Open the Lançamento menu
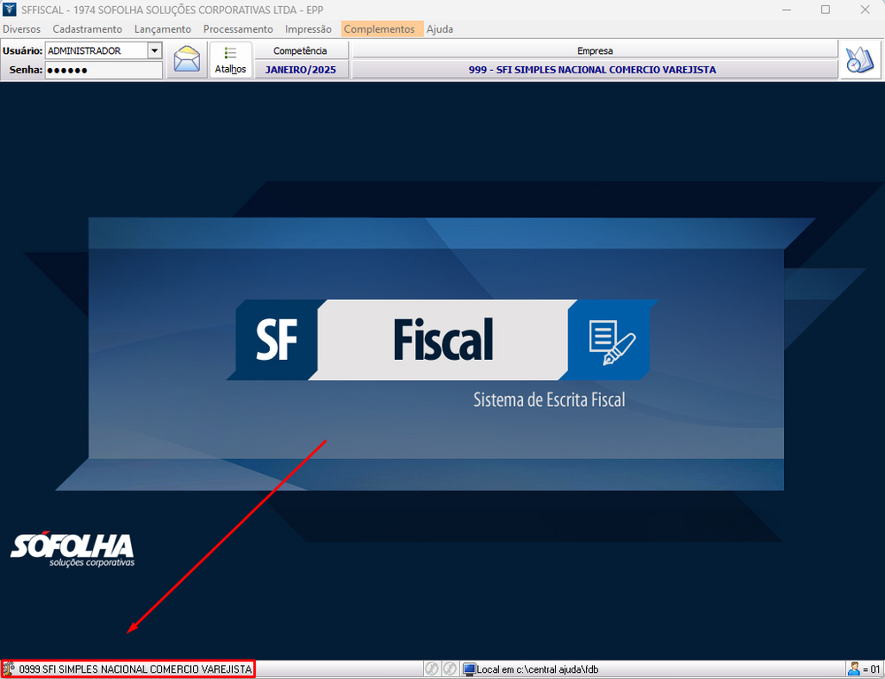Image resolution: width=885 pixels, height=679 pixels. tap(163, 29)
